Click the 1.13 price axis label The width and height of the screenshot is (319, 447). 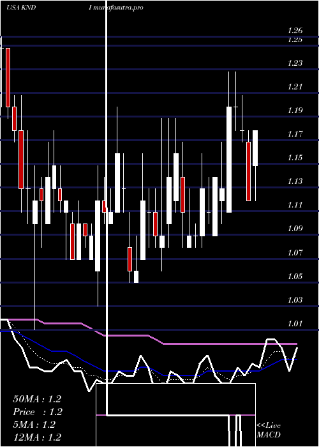pyautogui.click(x=295, y=181)
